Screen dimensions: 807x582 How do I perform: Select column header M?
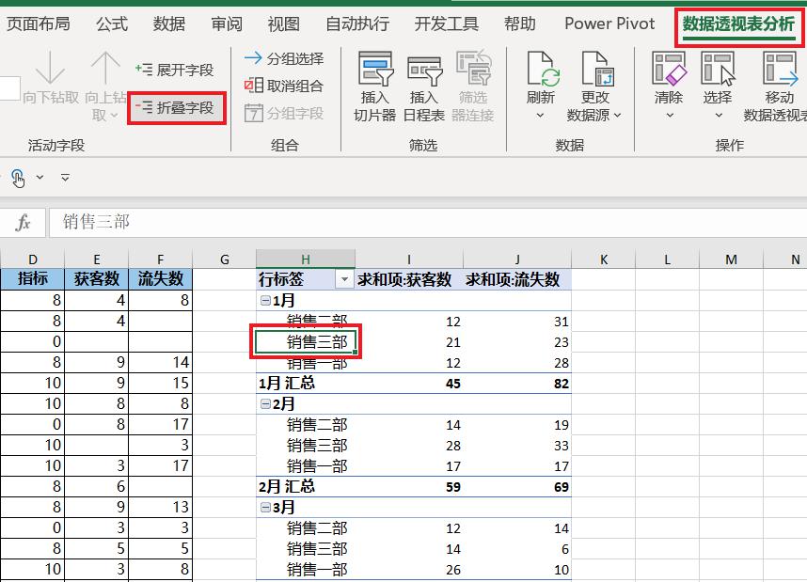click(x=731, y=259)
